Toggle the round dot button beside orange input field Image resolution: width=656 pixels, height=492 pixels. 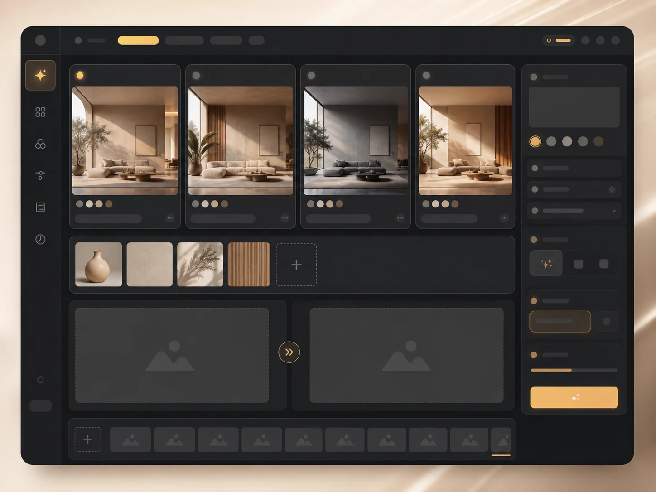[x=606, y=321]
